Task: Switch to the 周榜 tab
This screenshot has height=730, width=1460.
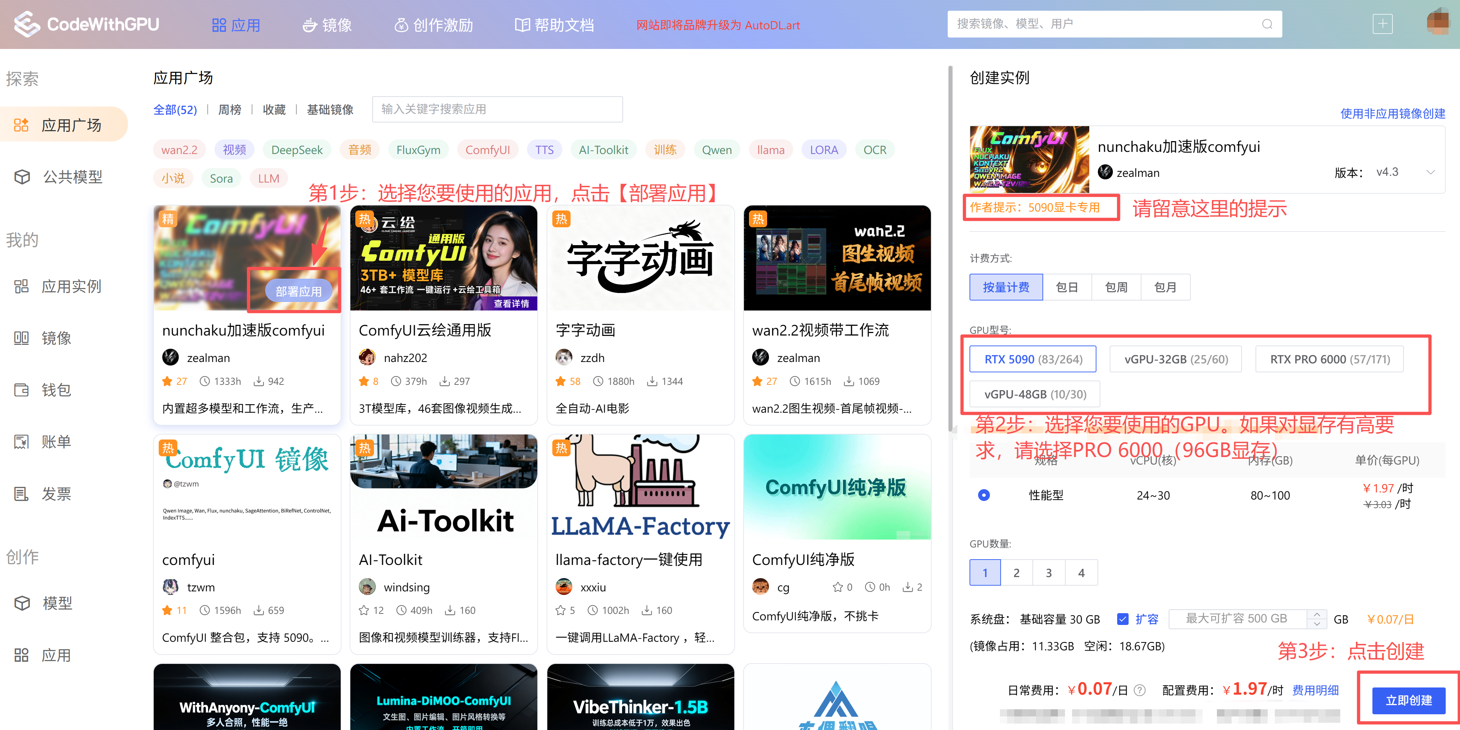Action: pyautogui.click(x=230, y=109)
